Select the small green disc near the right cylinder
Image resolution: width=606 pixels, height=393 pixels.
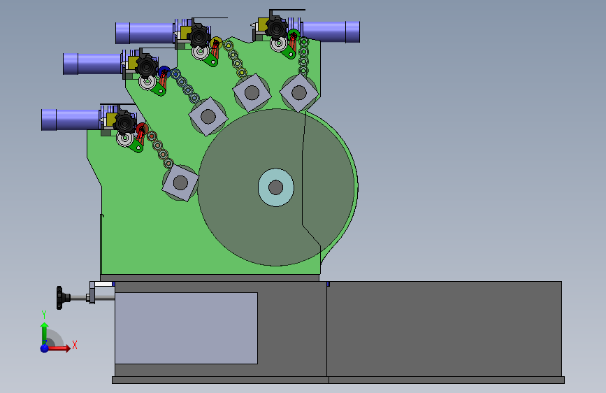pos(294,34)
